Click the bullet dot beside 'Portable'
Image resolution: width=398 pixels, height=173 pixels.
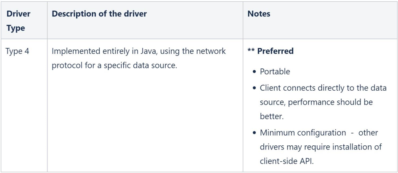coord(255,72)
